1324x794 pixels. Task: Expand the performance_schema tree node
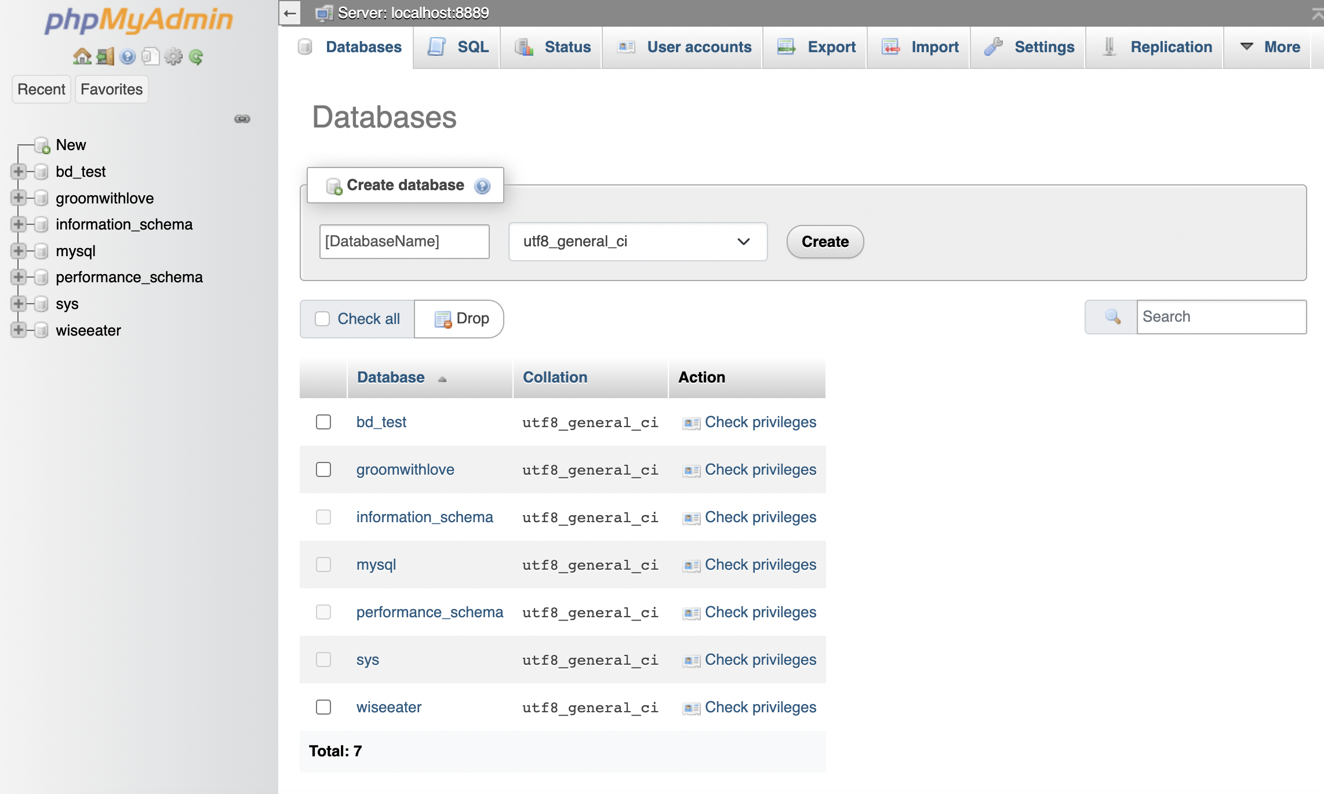[18, 277]
